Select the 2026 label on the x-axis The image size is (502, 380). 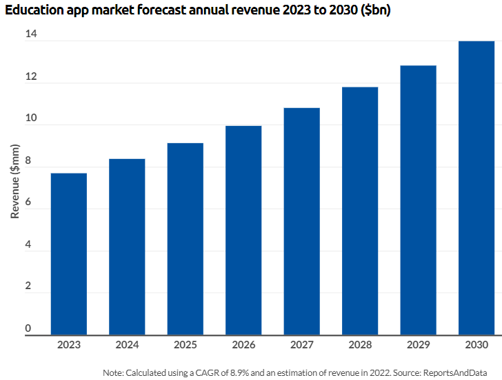[243, 345]
